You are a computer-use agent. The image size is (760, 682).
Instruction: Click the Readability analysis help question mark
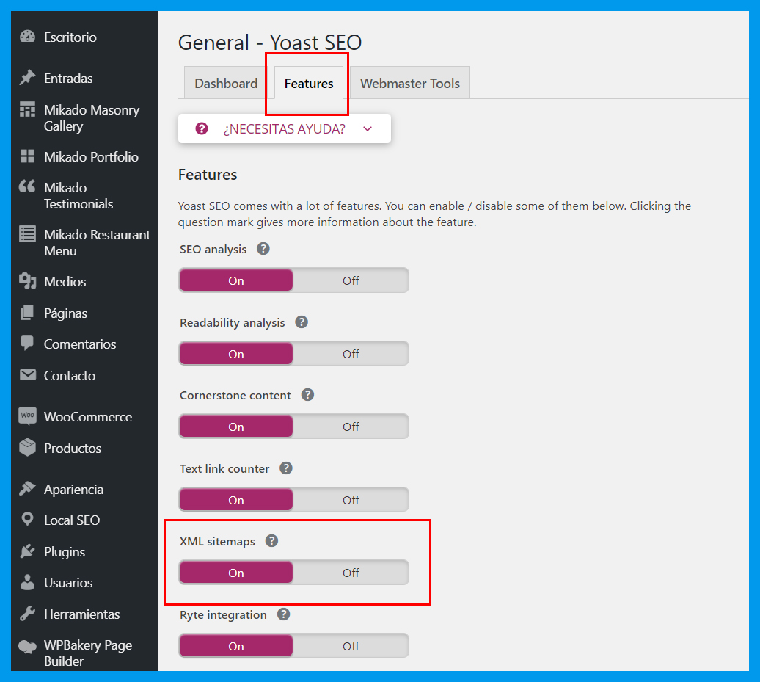tap(302, 322)
